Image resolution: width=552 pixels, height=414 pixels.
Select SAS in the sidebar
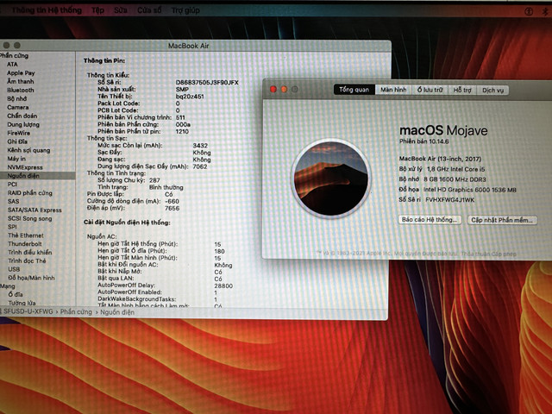14,201
